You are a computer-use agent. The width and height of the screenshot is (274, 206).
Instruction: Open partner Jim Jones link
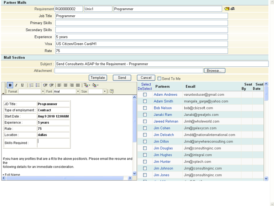pyautogui.click(x=161, y=175)
